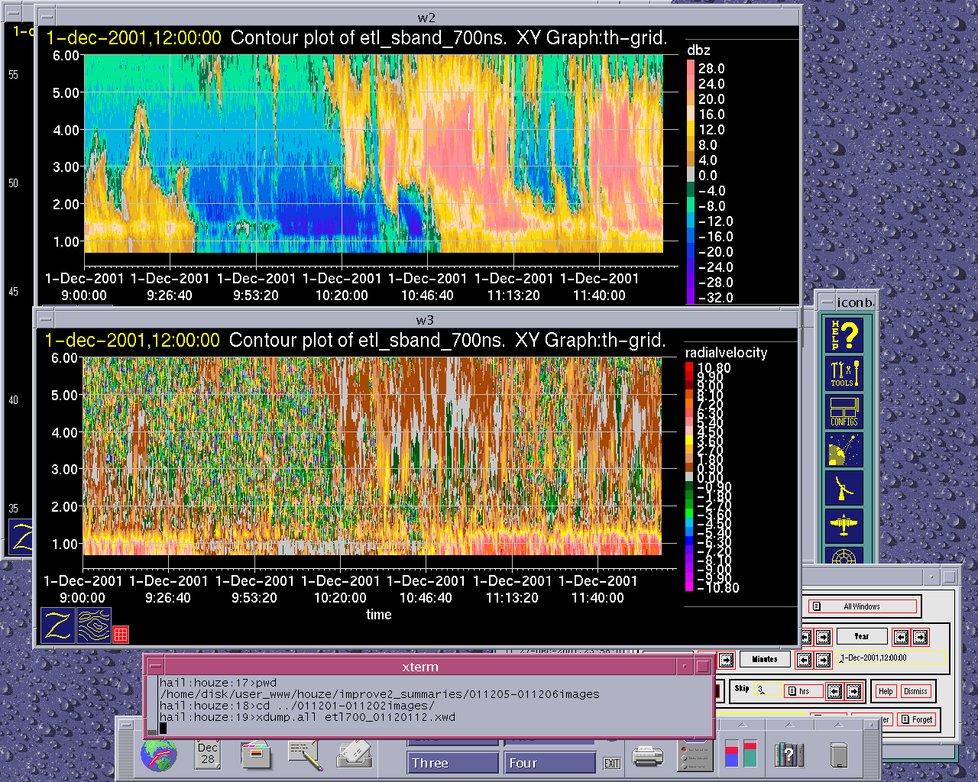
Task: Click the red grid icon in w3 window
Action: point(121,634)
